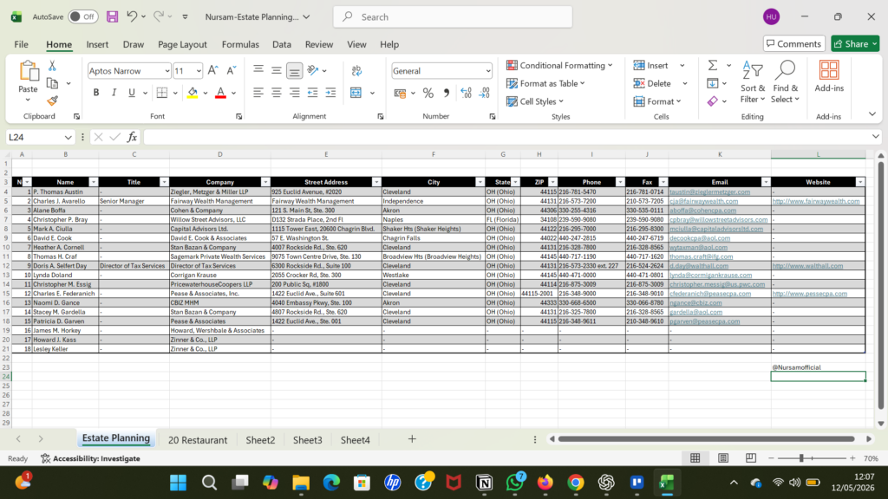Image resolution: width=888 pixels, height=499 pixels.
Task: Open the City column filter dropdown
Action: (480, 182)
